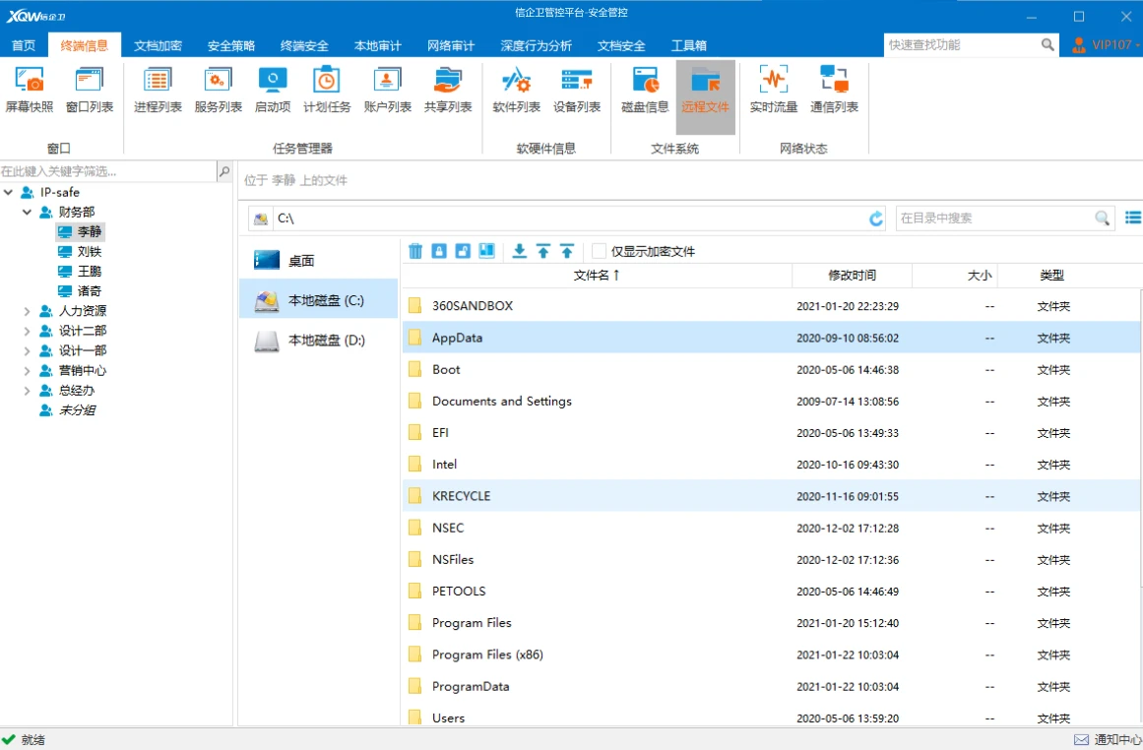
Task: Open the 工具箱 tab
Action: [x=689, y=45]
